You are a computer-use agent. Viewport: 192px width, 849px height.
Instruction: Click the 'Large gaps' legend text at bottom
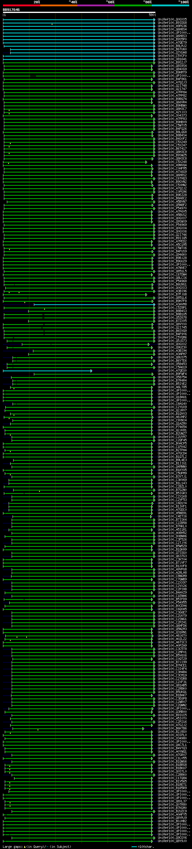point(13,847)
